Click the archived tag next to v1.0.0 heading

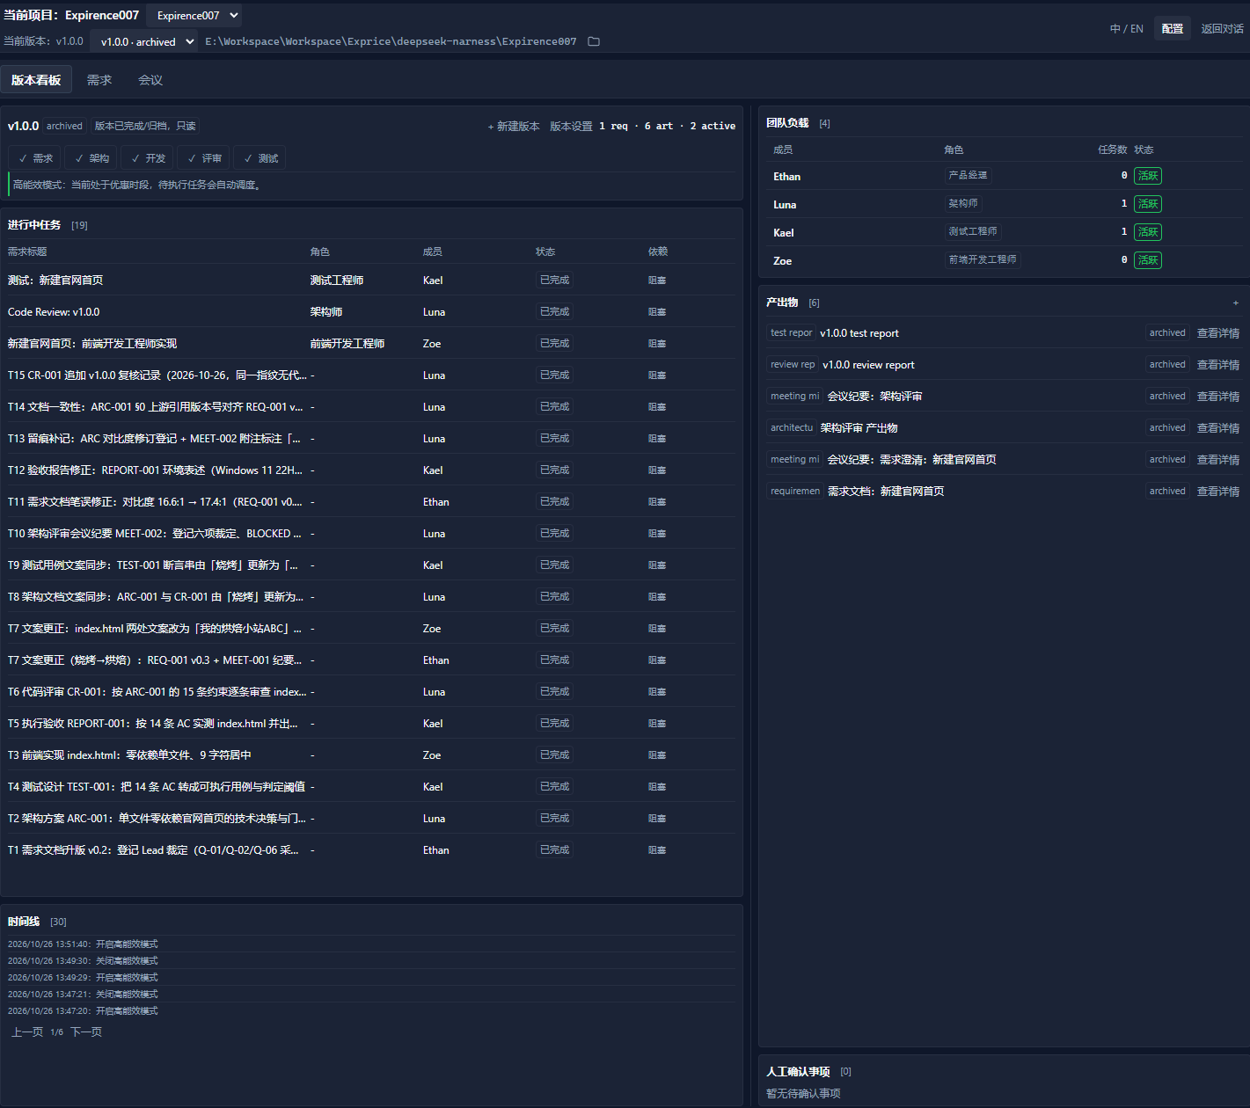coord(64,126)
